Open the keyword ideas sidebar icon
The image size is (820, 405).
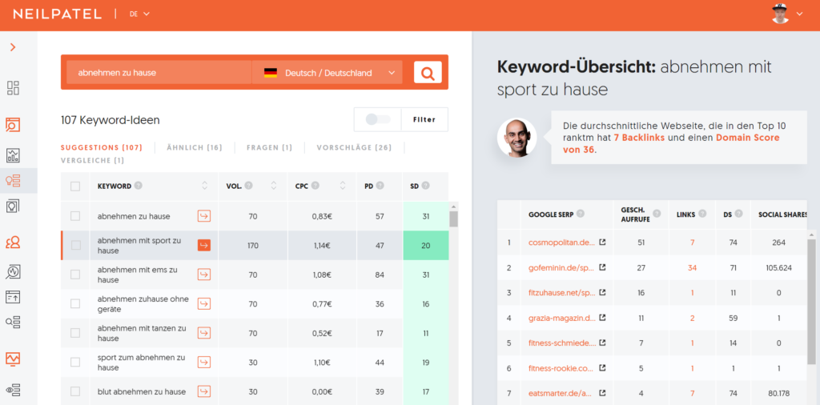(13, 181)
